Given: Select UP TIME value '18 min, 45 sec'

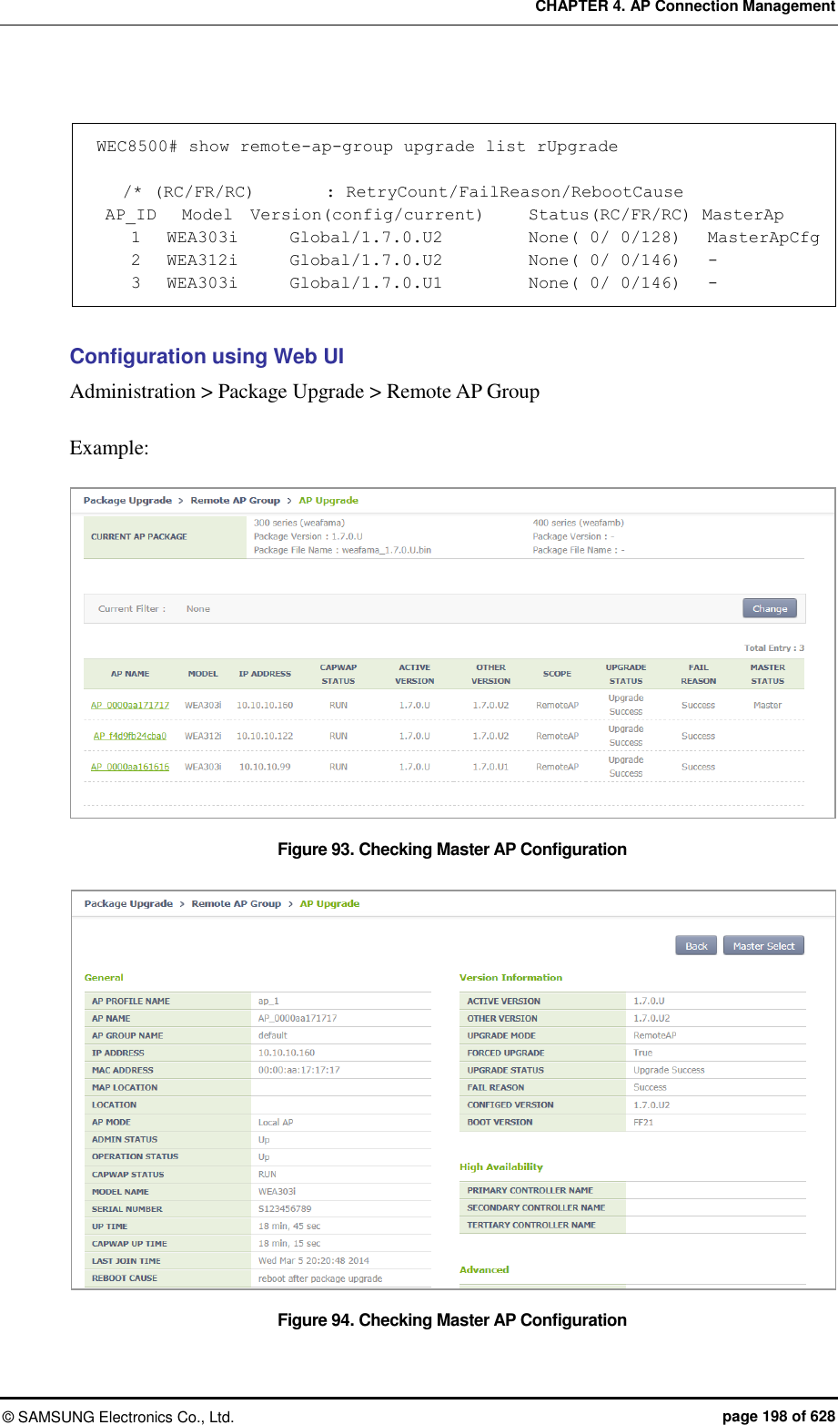Looking at the screenshot, I should [289, 1226].
